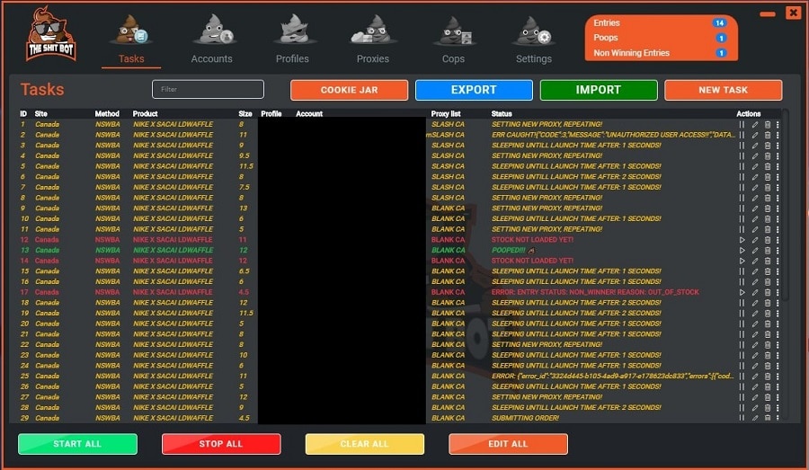Delete task 21 via trash icon
Image resolution: width=809 pixels, height=470 pixels.
(x=768, y=334)
